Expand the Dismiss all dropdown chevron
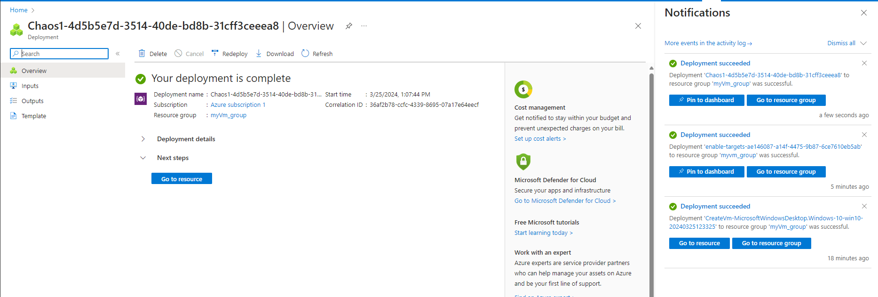Viewport: 878px width, 297px height. (x=863, y=43)
